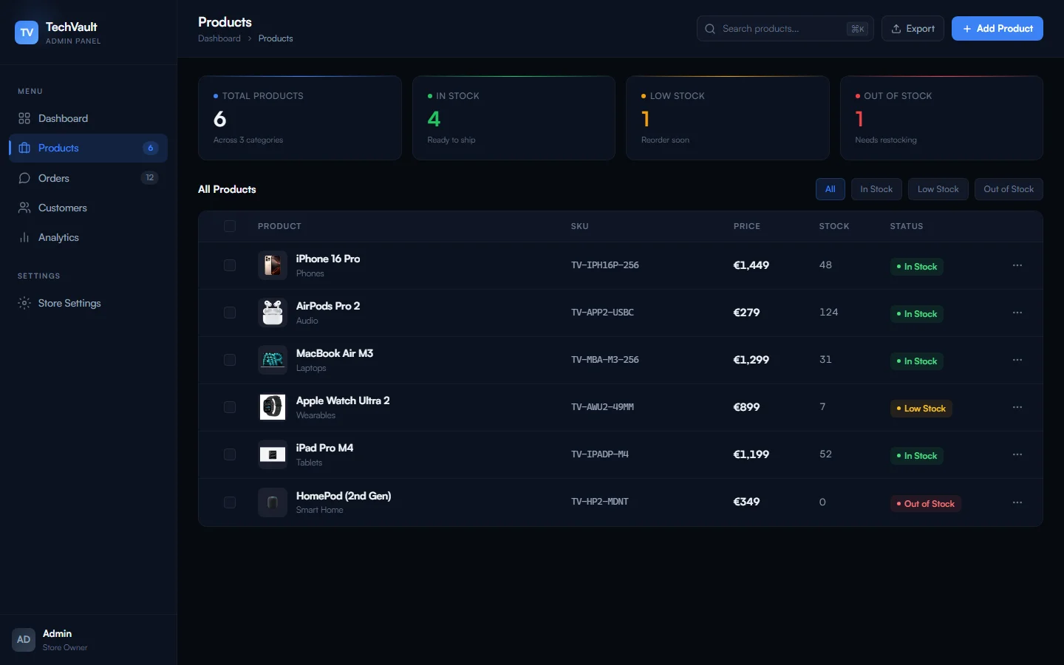
Task: Open Dashboard via its grid icon
Action: click(x=24, y=118)
